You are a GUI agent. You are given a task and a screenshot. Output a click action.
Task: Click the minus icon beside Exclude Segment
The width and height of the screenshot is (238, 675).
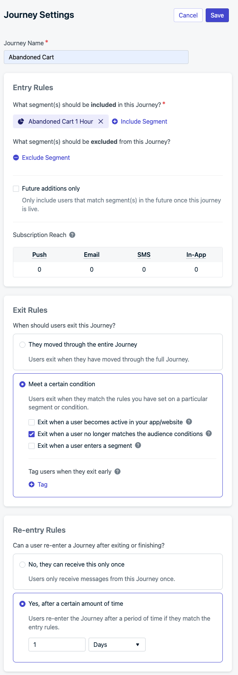pos(16,158)
